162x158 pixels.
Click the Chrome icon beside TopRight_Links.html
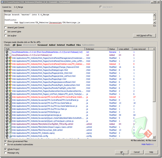[x=10, y=88]
